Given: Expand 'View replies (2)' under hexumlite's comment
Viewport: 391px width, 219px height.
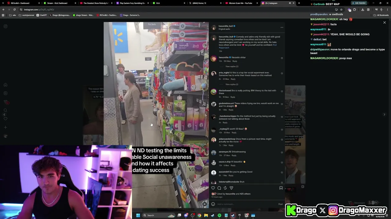Looking at the screenshot, I should point(232,66).
